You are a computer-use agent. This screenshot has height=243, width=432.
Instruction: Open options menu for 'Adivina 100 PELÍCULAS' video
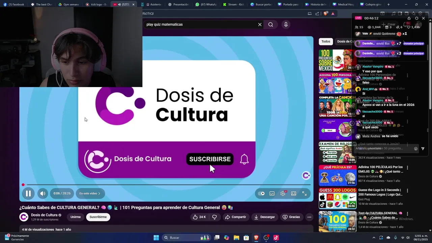coord(407,167)
